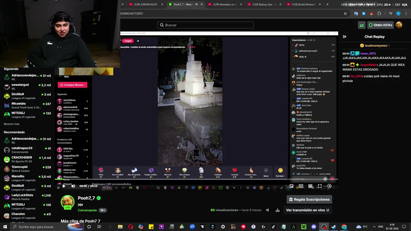Open the green shop icon beside Obtén KICKs

[362, 25]
